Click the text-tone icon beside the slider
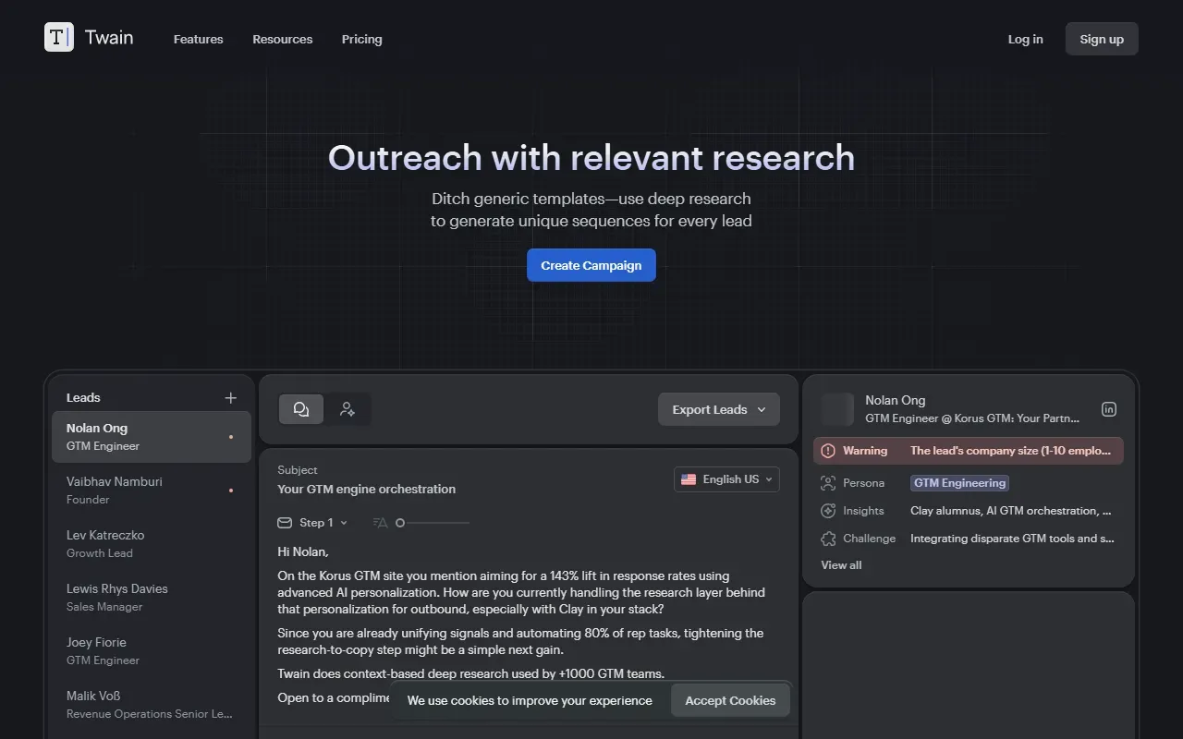Screen dimensions: 1183x739 point(380,523)
